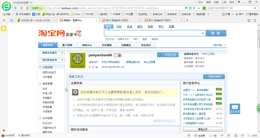Select the 宝贝 search tab

pyautogui.click(x=161, y=26)
